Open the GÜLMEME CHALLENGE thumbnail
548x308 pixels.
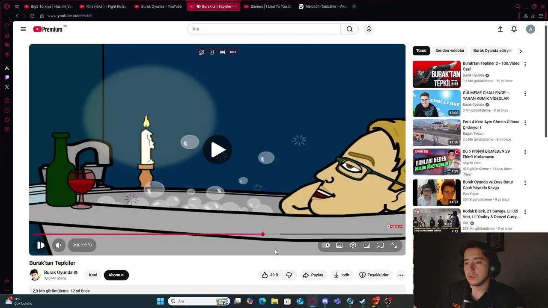[x=437, y=103]
